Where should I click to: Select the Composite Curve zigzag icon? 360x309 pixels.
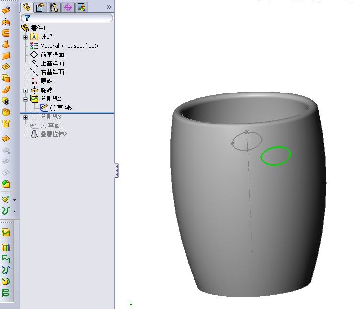click(x=6, y=259)
